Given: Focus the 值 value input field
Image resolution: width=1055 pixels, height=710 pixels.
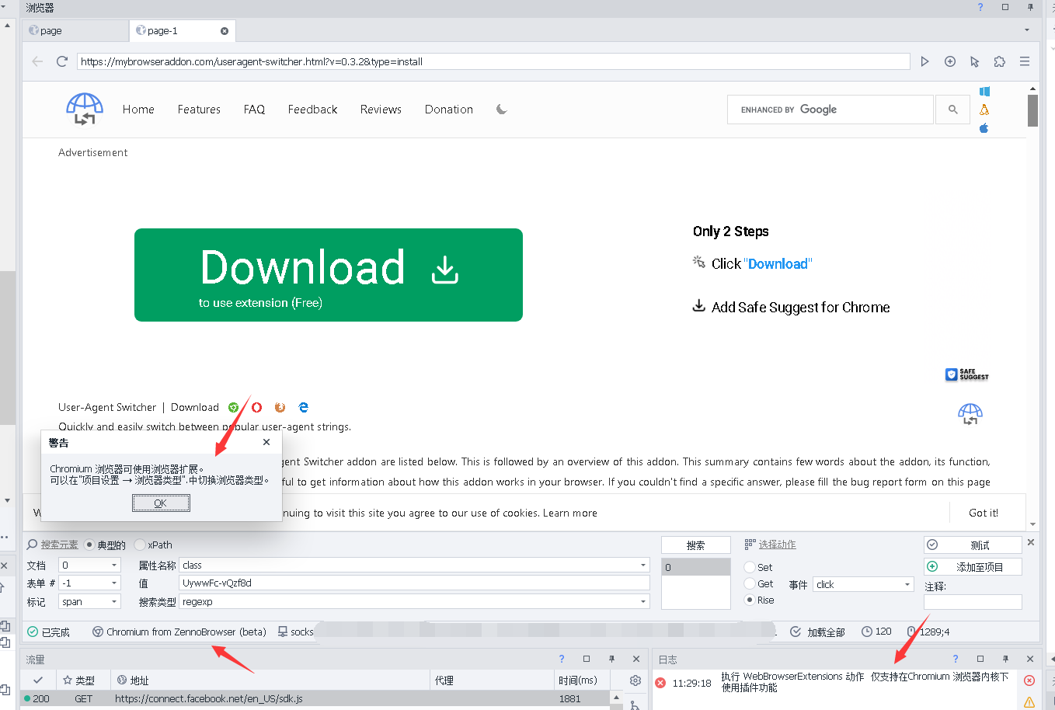Looking at the screenshot, I should pos(415,583).
